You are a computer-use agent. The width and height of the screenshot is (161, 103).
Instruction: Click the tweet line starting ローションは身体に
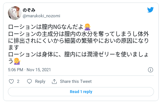tap(79, 54)
